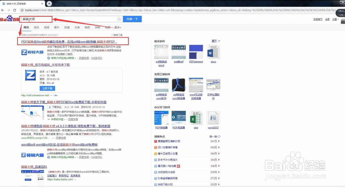Click the browser back arrow
This screenshot has width=345, height=188.
(x=3, y=10)
